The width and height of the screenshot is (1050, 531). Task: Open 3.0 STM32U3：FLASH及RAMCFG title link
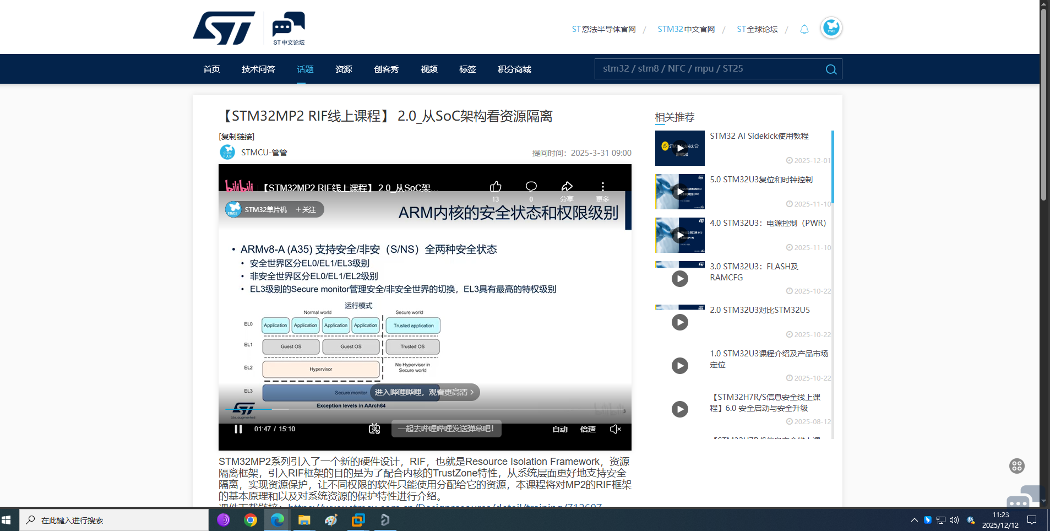754,272
